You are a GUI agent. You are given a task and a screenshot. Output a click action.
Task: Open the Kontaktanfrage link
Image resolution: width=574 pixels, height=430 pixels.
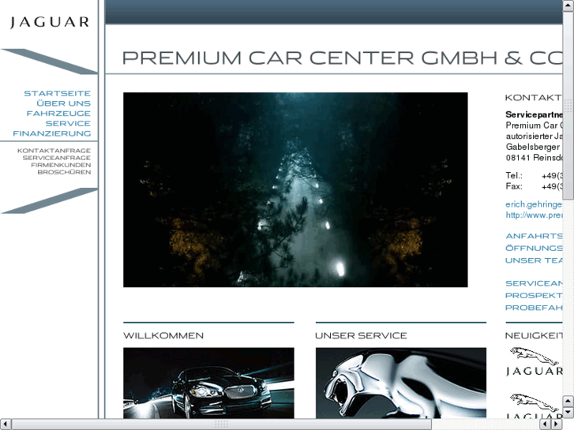pos(54,151)
